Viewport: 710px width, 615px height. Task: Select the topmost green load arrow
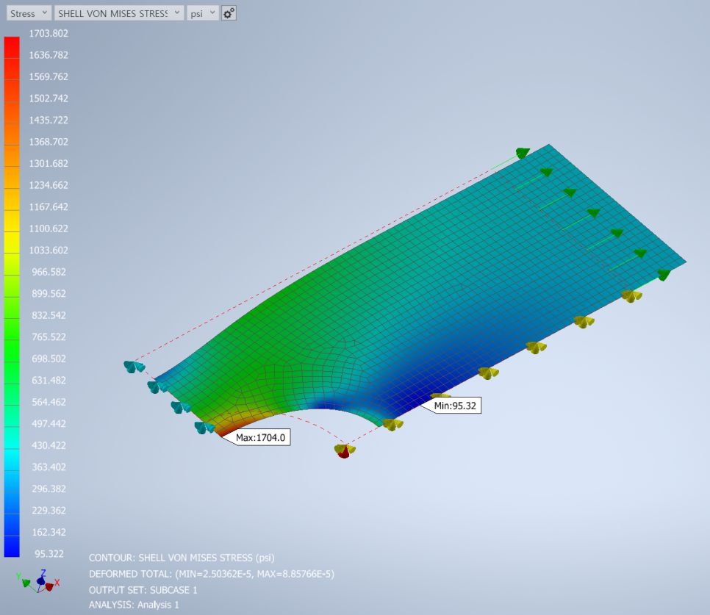(x=522, y=153)
